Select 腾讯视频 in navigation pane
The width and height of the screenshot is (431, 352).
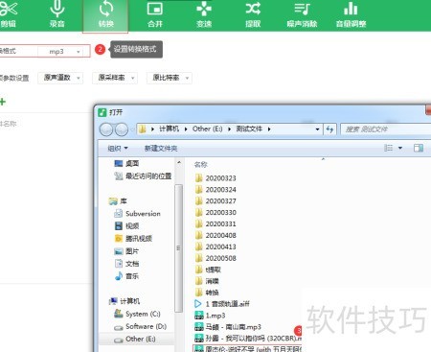pos(133,239)
